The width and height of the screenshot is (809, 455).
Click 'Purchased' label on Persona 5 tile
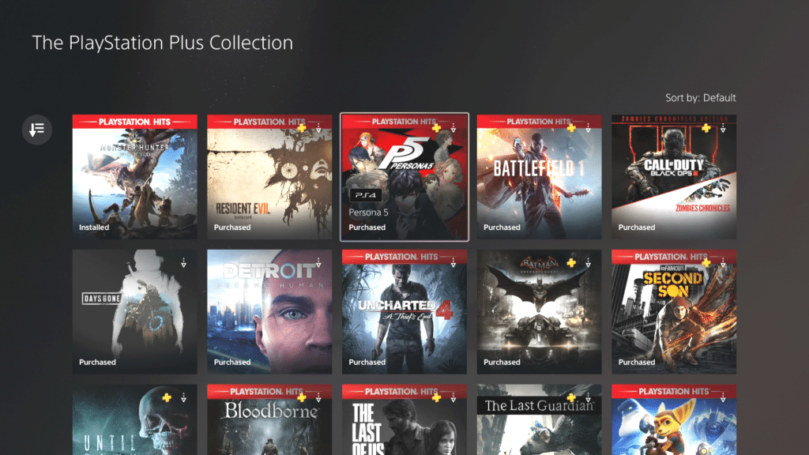click(x=367, y=227)
